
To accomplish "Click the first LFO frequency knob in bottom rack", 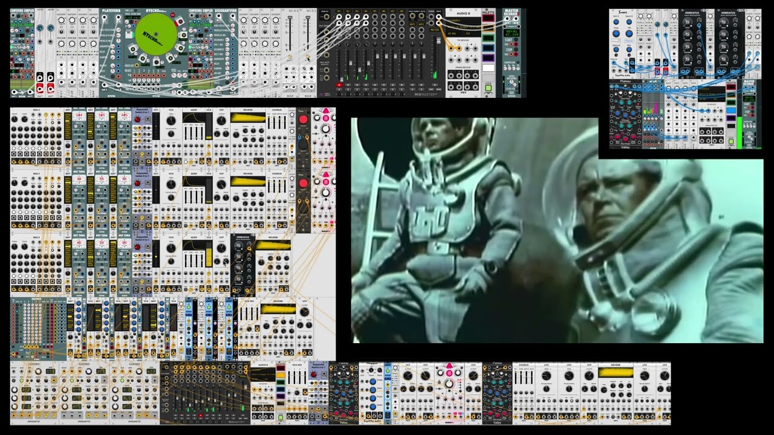I will pyautogui.click(x=547, y=376).
